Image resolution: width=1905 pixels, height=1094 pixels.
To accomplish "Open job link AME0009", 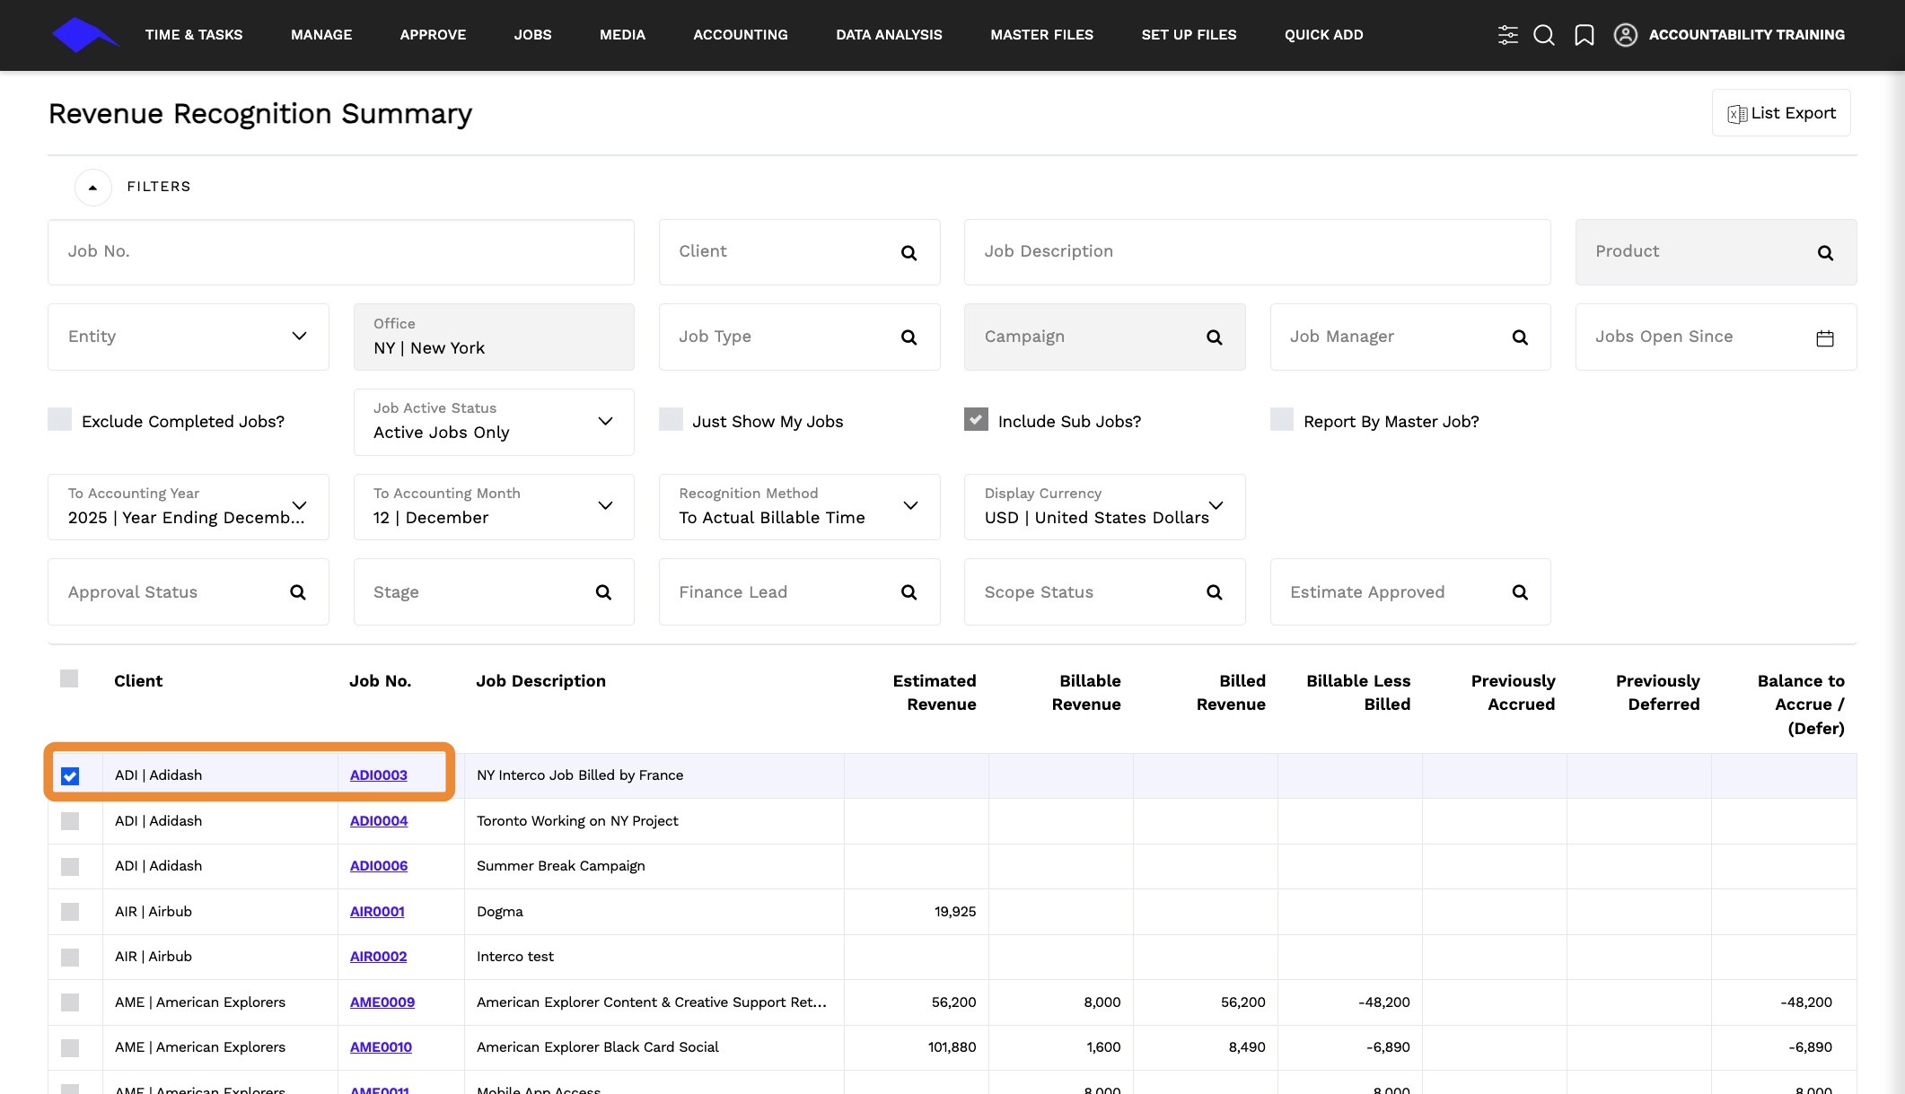I will 382,1002.
